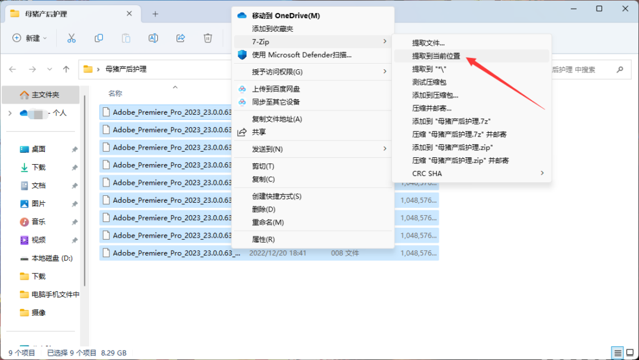The height and width of the screenshot is (360, 639).
Task: Unpin 音乐 using its pin icon
Action: pos(75,222)
